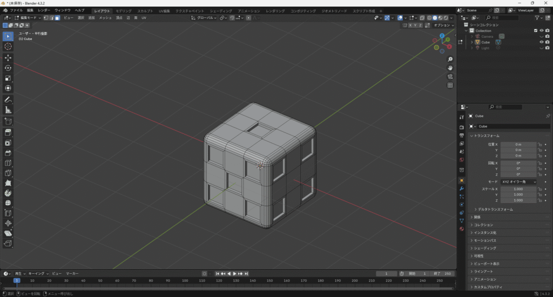This screenshot has height=297, width=553.
Task: Select the Poly Build tool
Action: click(x=8, y=183)
